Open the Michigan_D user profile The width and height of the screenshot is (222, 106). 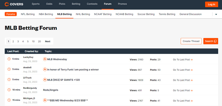tap(29, 98)
